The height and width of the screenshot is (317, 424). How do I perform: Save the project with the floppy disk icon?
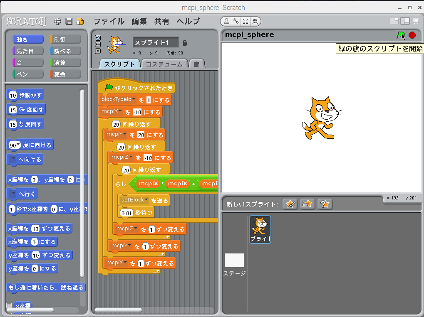69,22
